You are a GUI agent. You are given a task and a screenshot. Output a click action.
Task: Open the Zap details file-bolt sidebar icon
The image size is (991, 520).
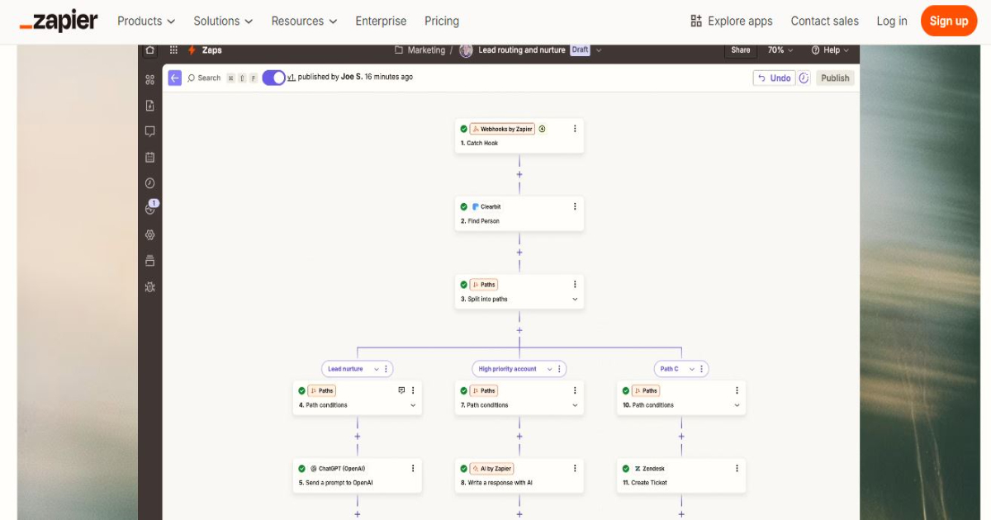(x=149, y=106)
